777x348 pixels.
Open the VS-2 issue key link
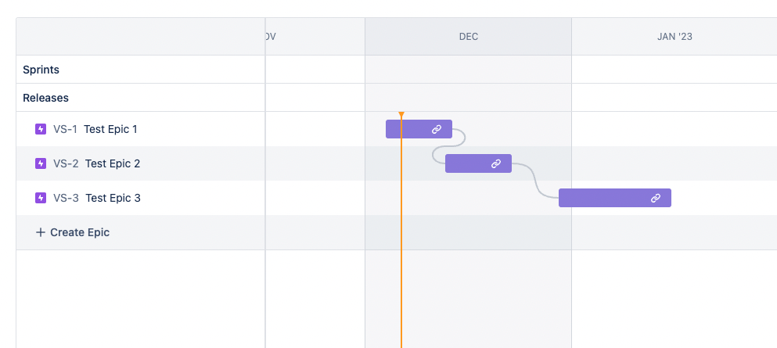(x=66, y=163)
